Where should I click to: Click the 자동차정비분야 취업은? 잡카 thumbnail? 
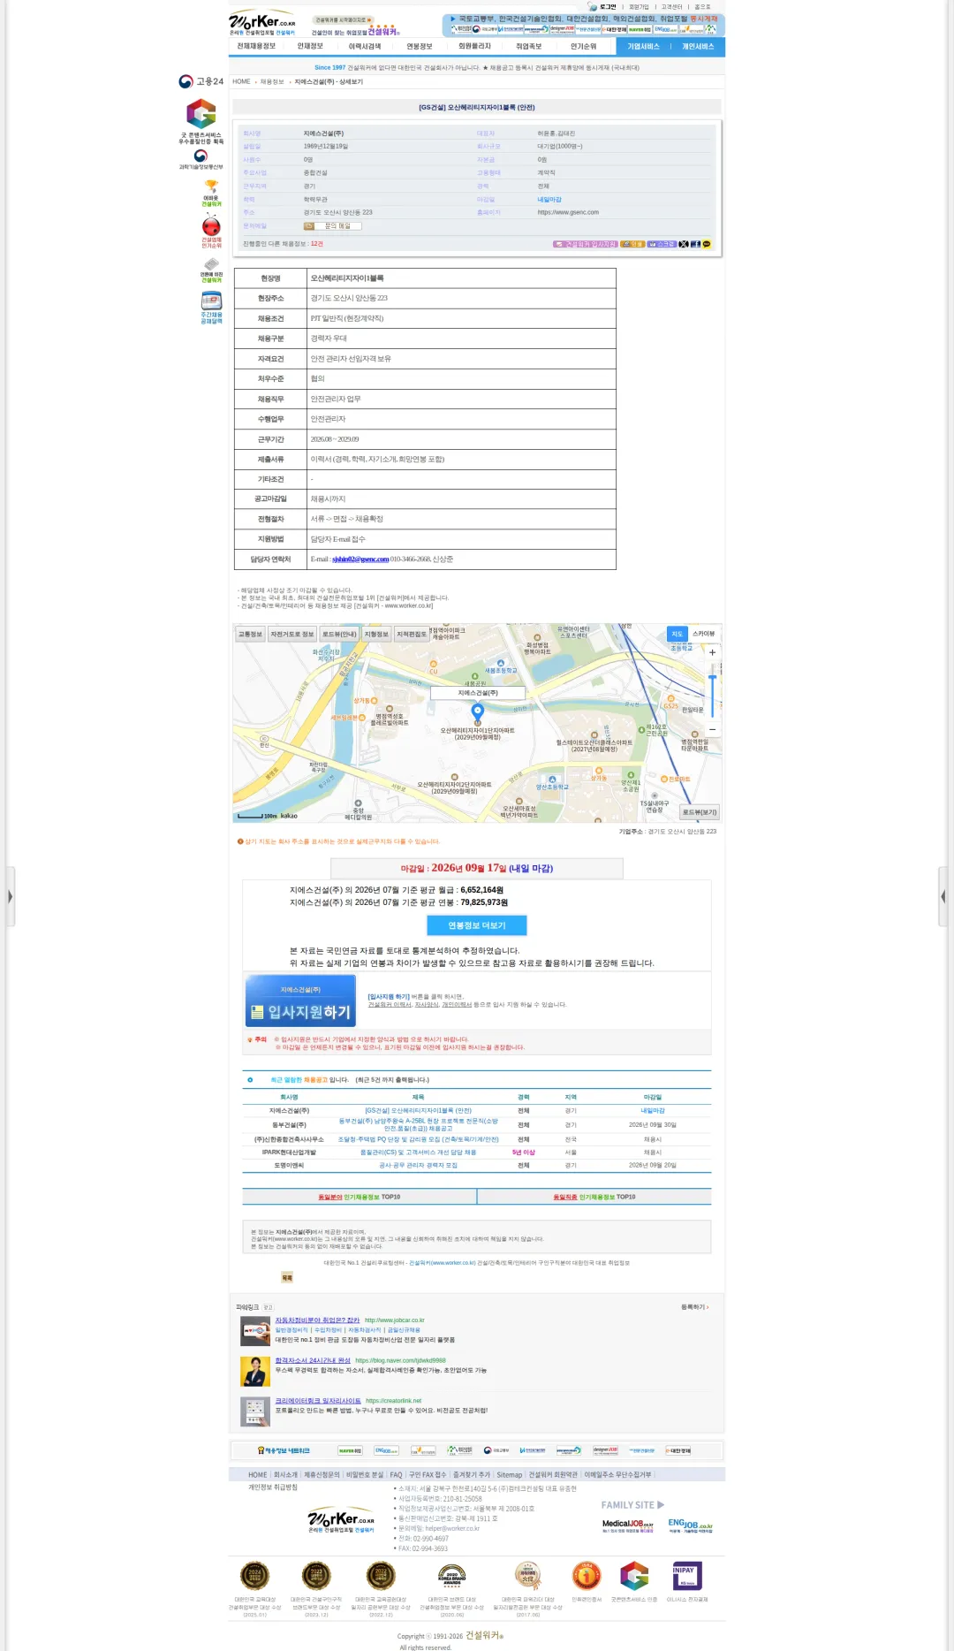click(x=255, y=1330)
